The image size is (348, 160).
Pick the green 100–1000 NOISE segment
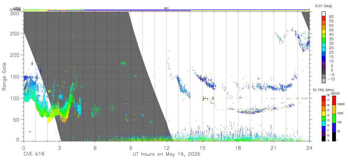(334, 118)
